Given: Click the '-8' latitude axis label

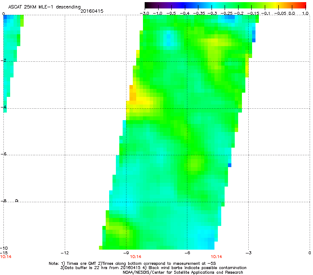Looking at the screenshot, I should point(4,201).
